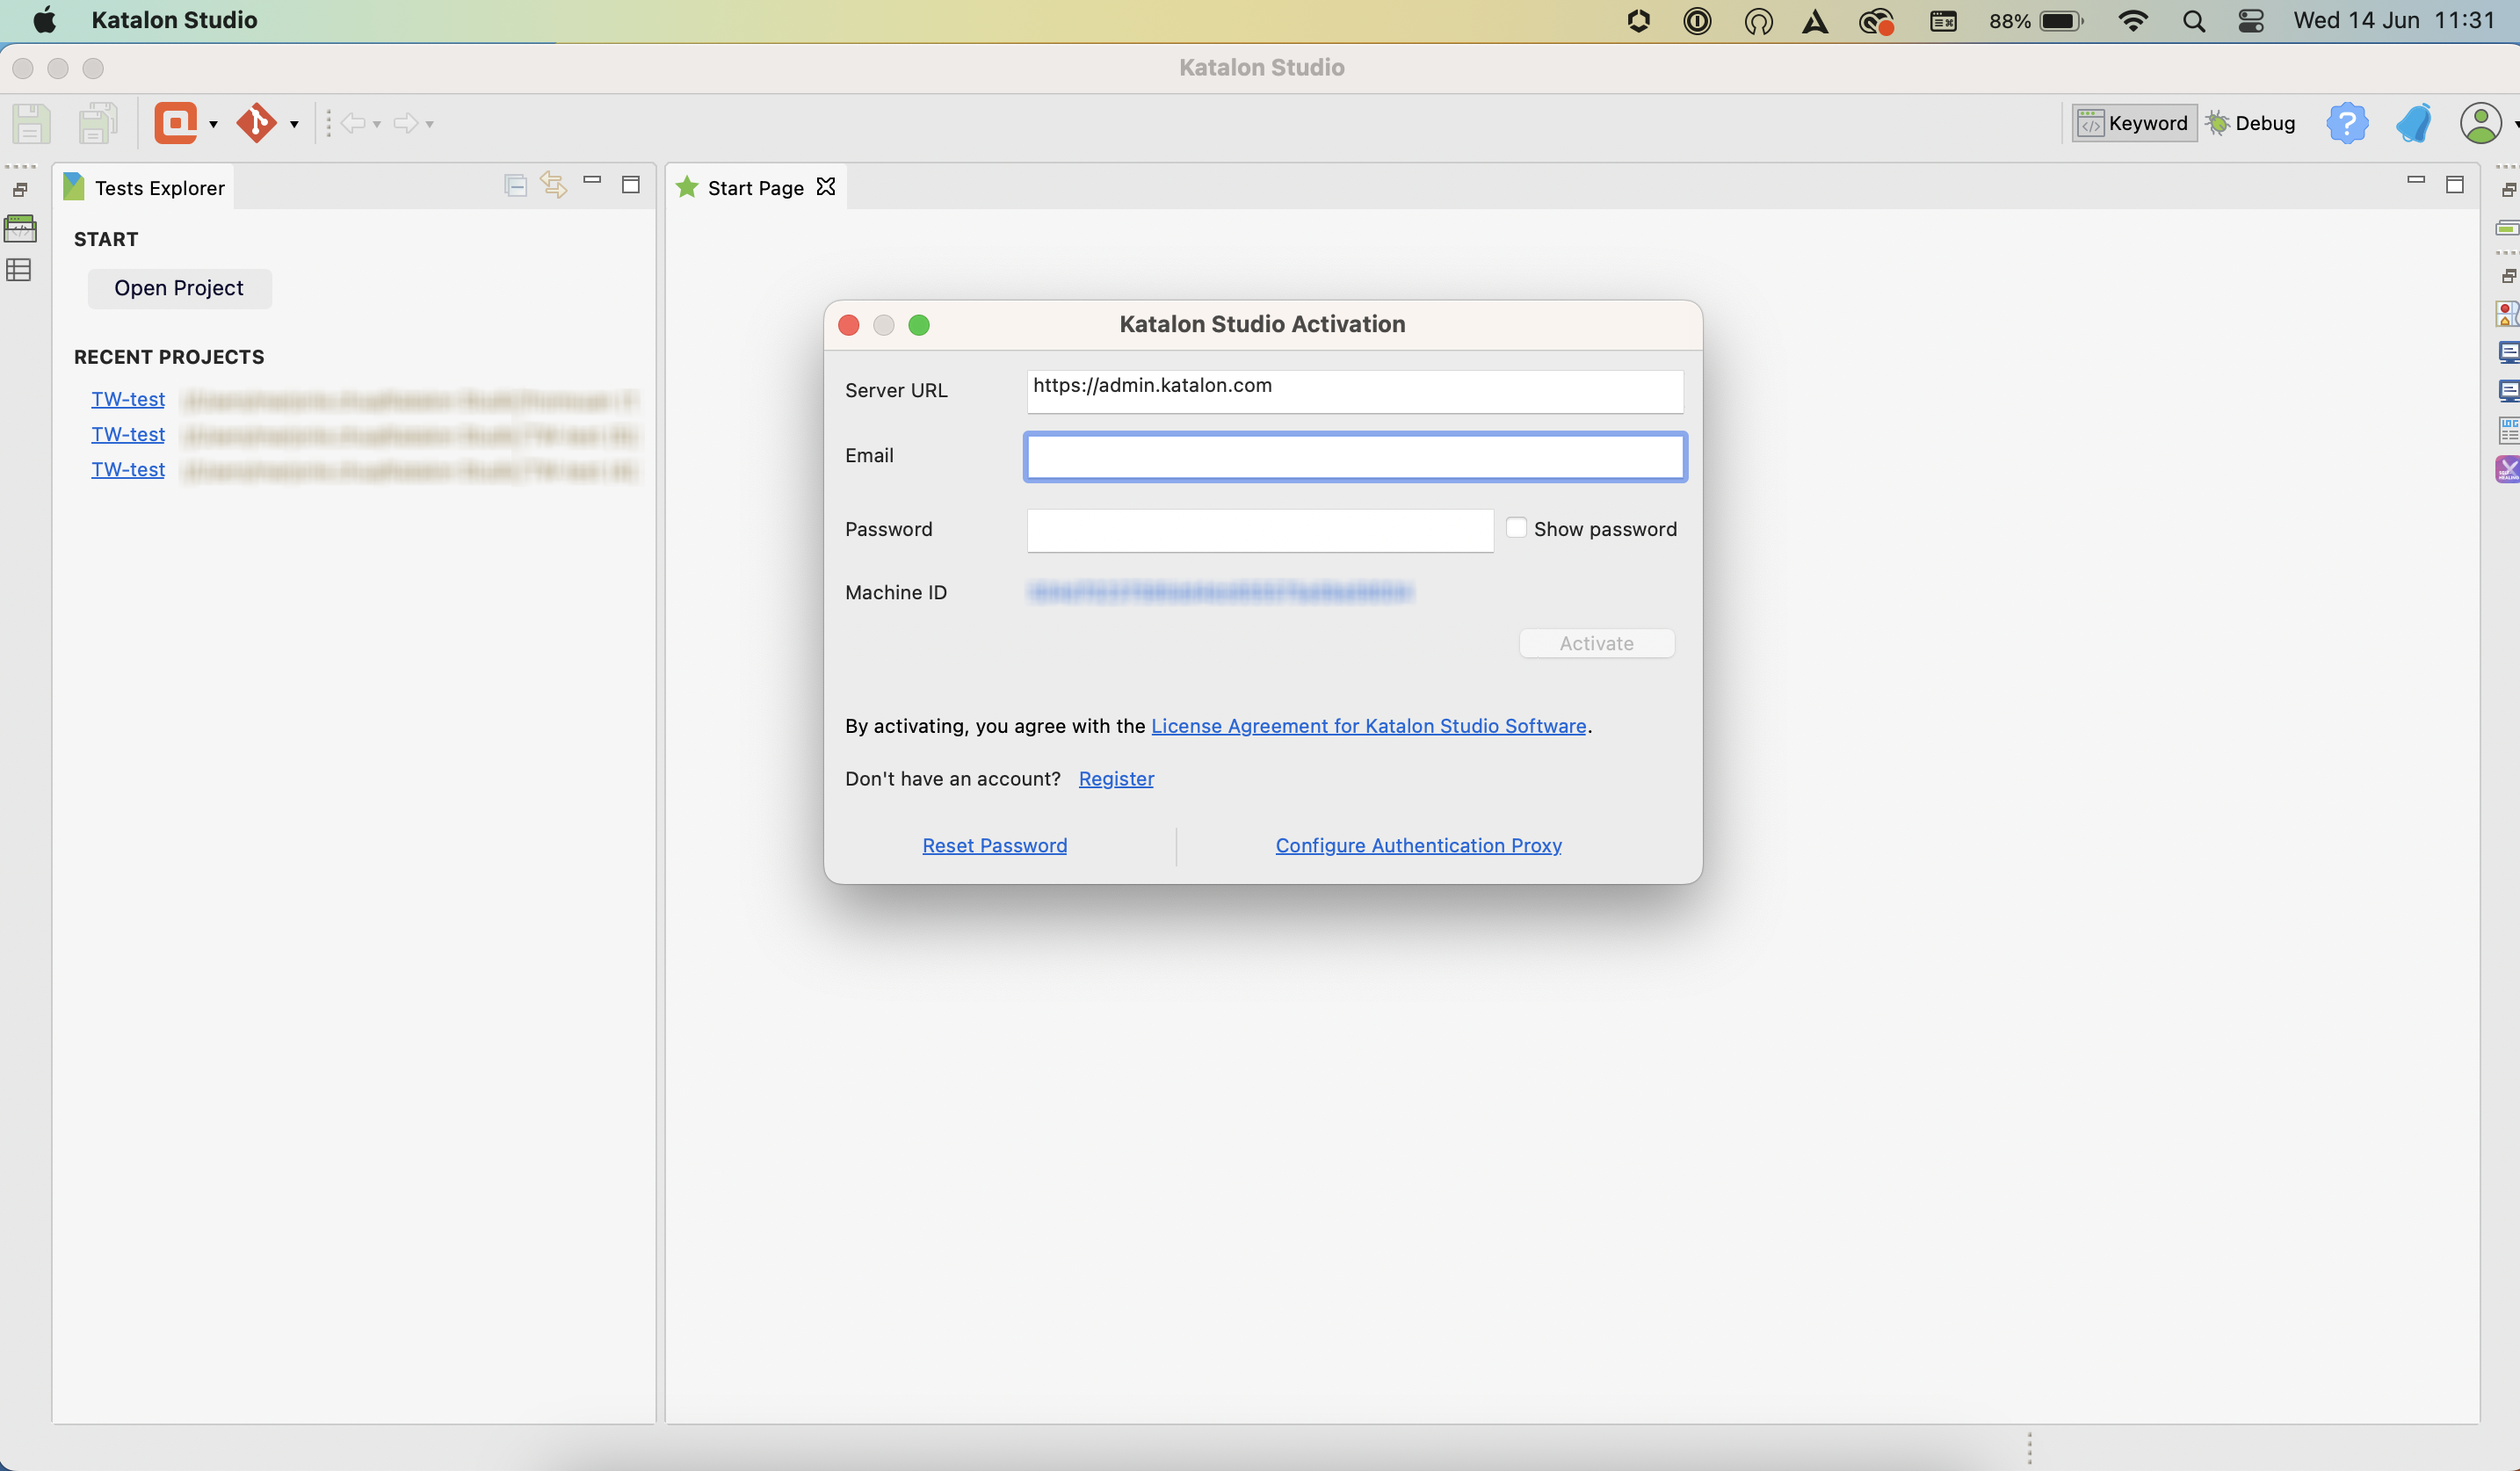Click the Email input field
This screenshot has width=2520, height=1471.
(x=1355, y=456)
